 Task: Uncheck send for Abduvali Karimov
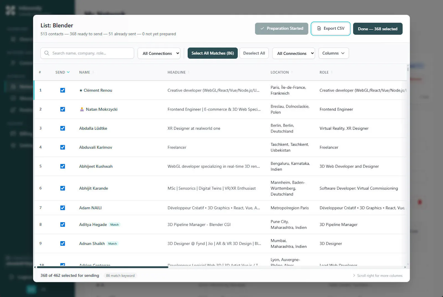(63, 147)
